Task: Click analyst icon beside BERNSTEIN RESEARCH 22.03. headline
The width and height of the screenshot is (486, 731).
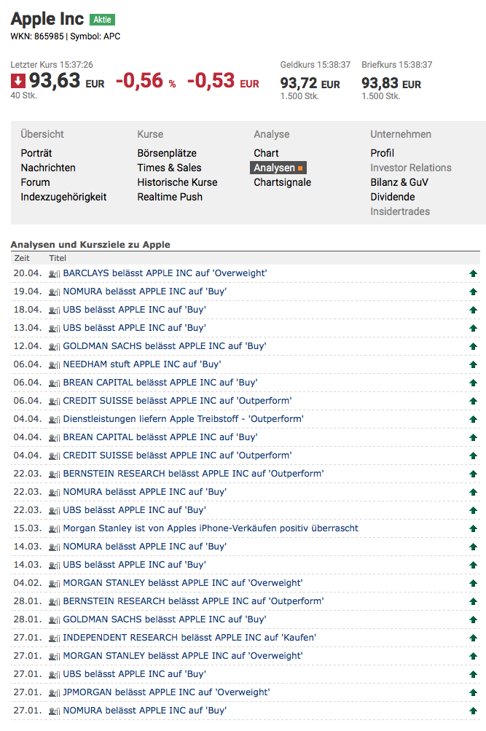Action: pyautogui.click(x=54, y=474)
